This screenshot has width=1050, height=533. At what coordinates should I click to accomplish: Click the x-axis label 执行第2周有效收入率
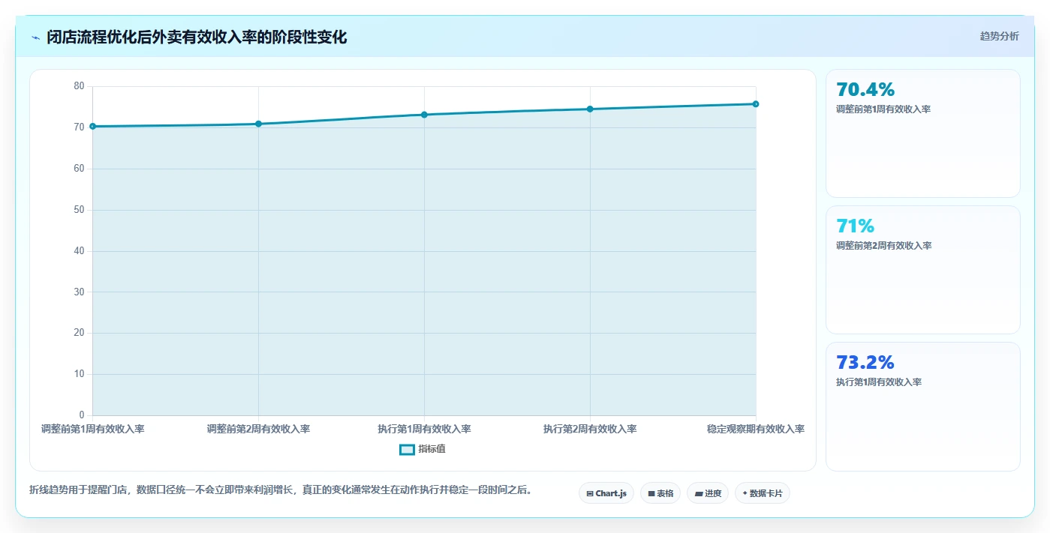(x=590, y=429)
